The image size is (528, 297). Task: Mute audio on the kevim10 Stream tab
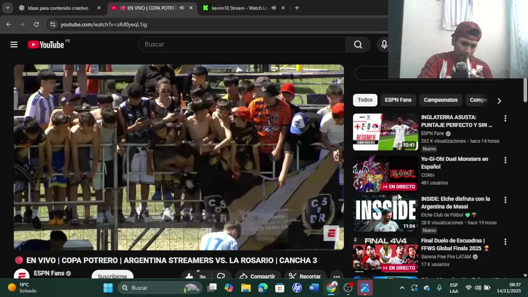273,8
